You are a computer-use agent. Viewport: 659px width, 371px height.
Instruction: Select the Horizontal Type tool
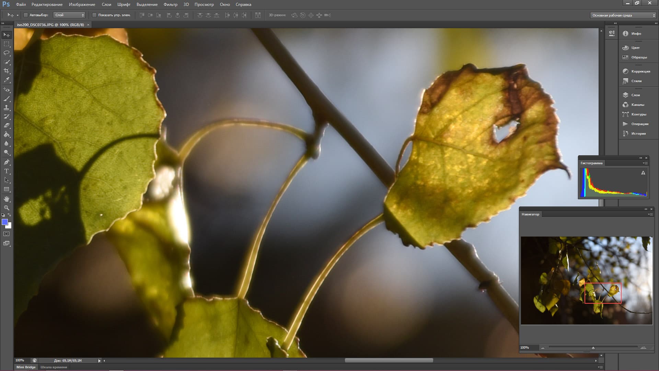[7, 171]
